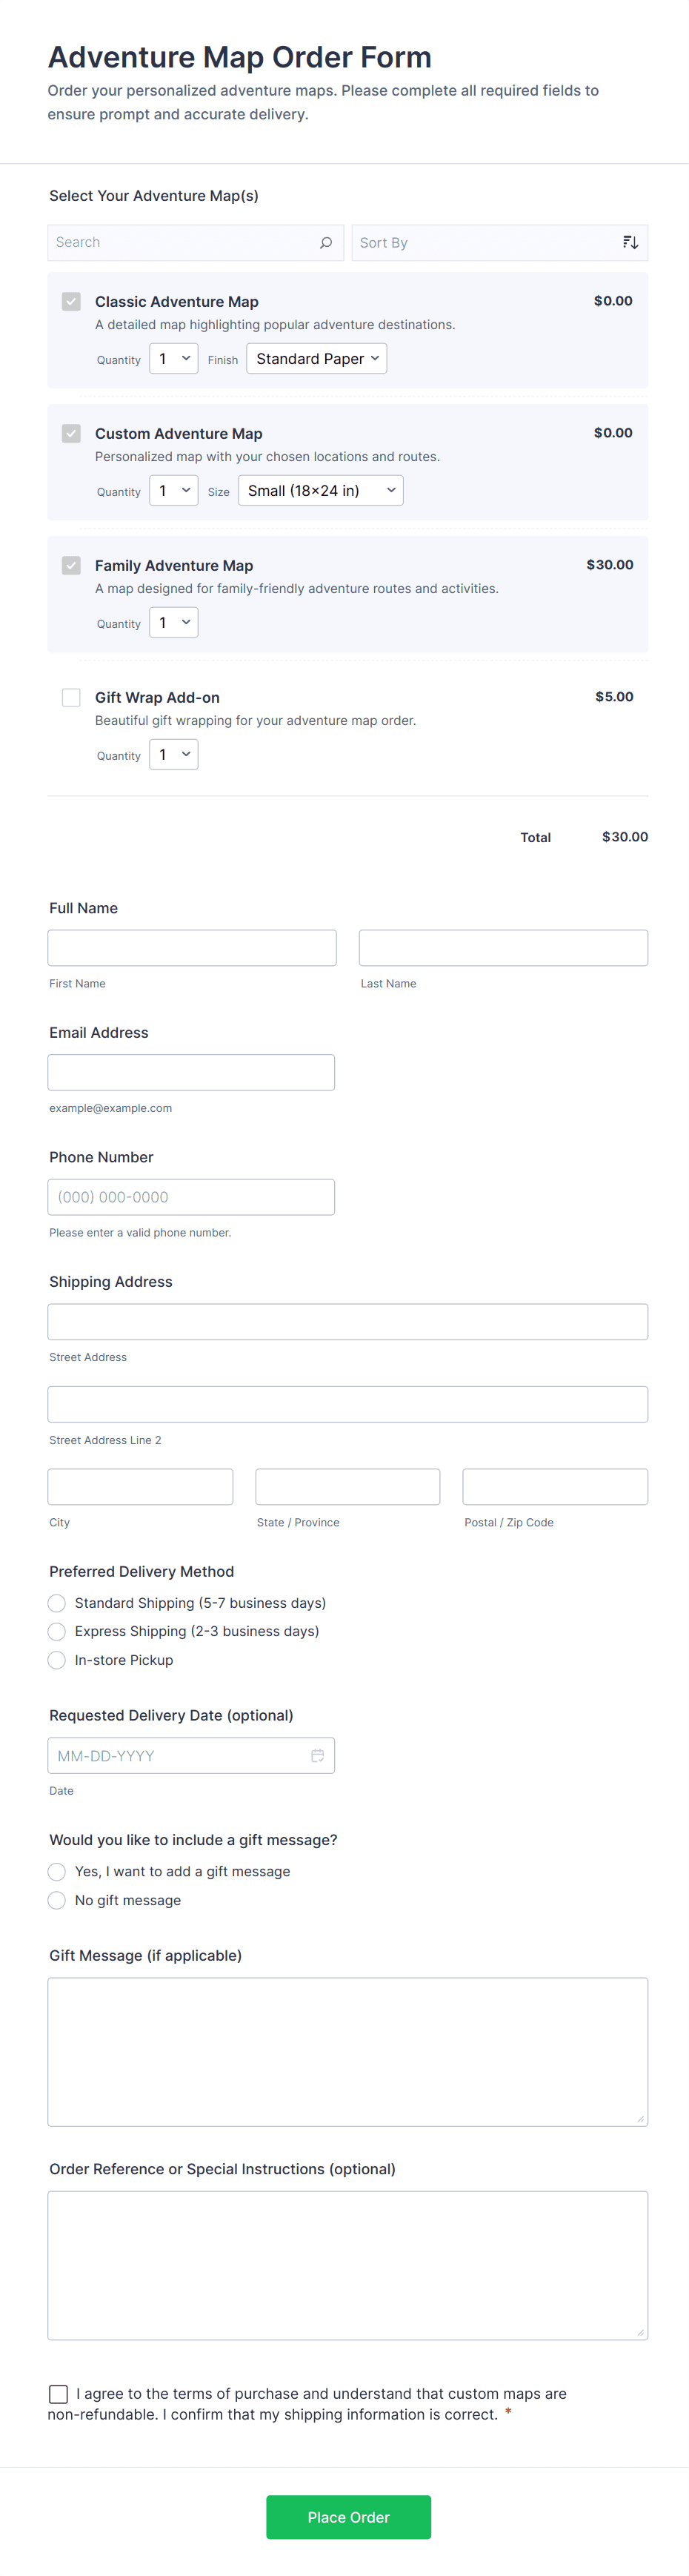This screenshot has width=689, height=2576.
Task: Open the Finish dropdown showing Standard Paper
Action: point(316,358)
